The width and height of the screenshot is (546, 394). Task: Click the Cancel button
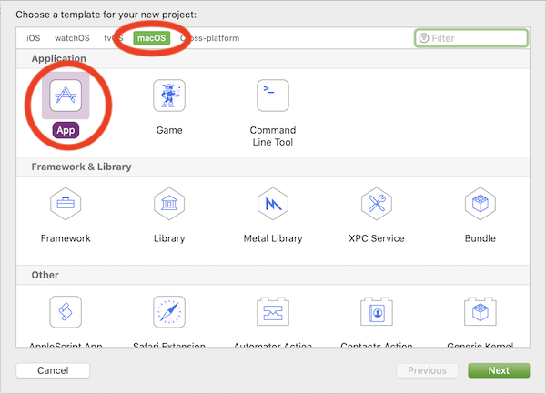point(53,370)
